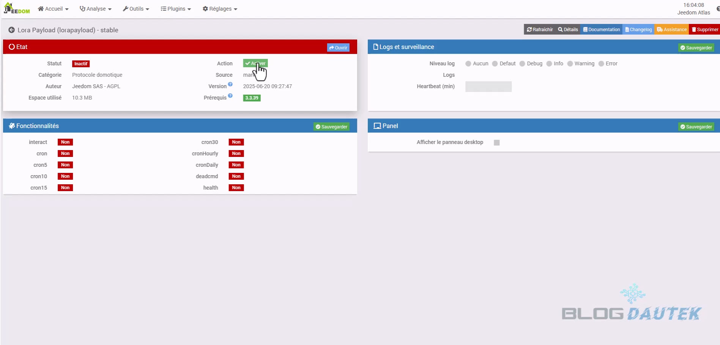Select the Warning log level
Screen dimensions: 720x345
click(570, 64)
